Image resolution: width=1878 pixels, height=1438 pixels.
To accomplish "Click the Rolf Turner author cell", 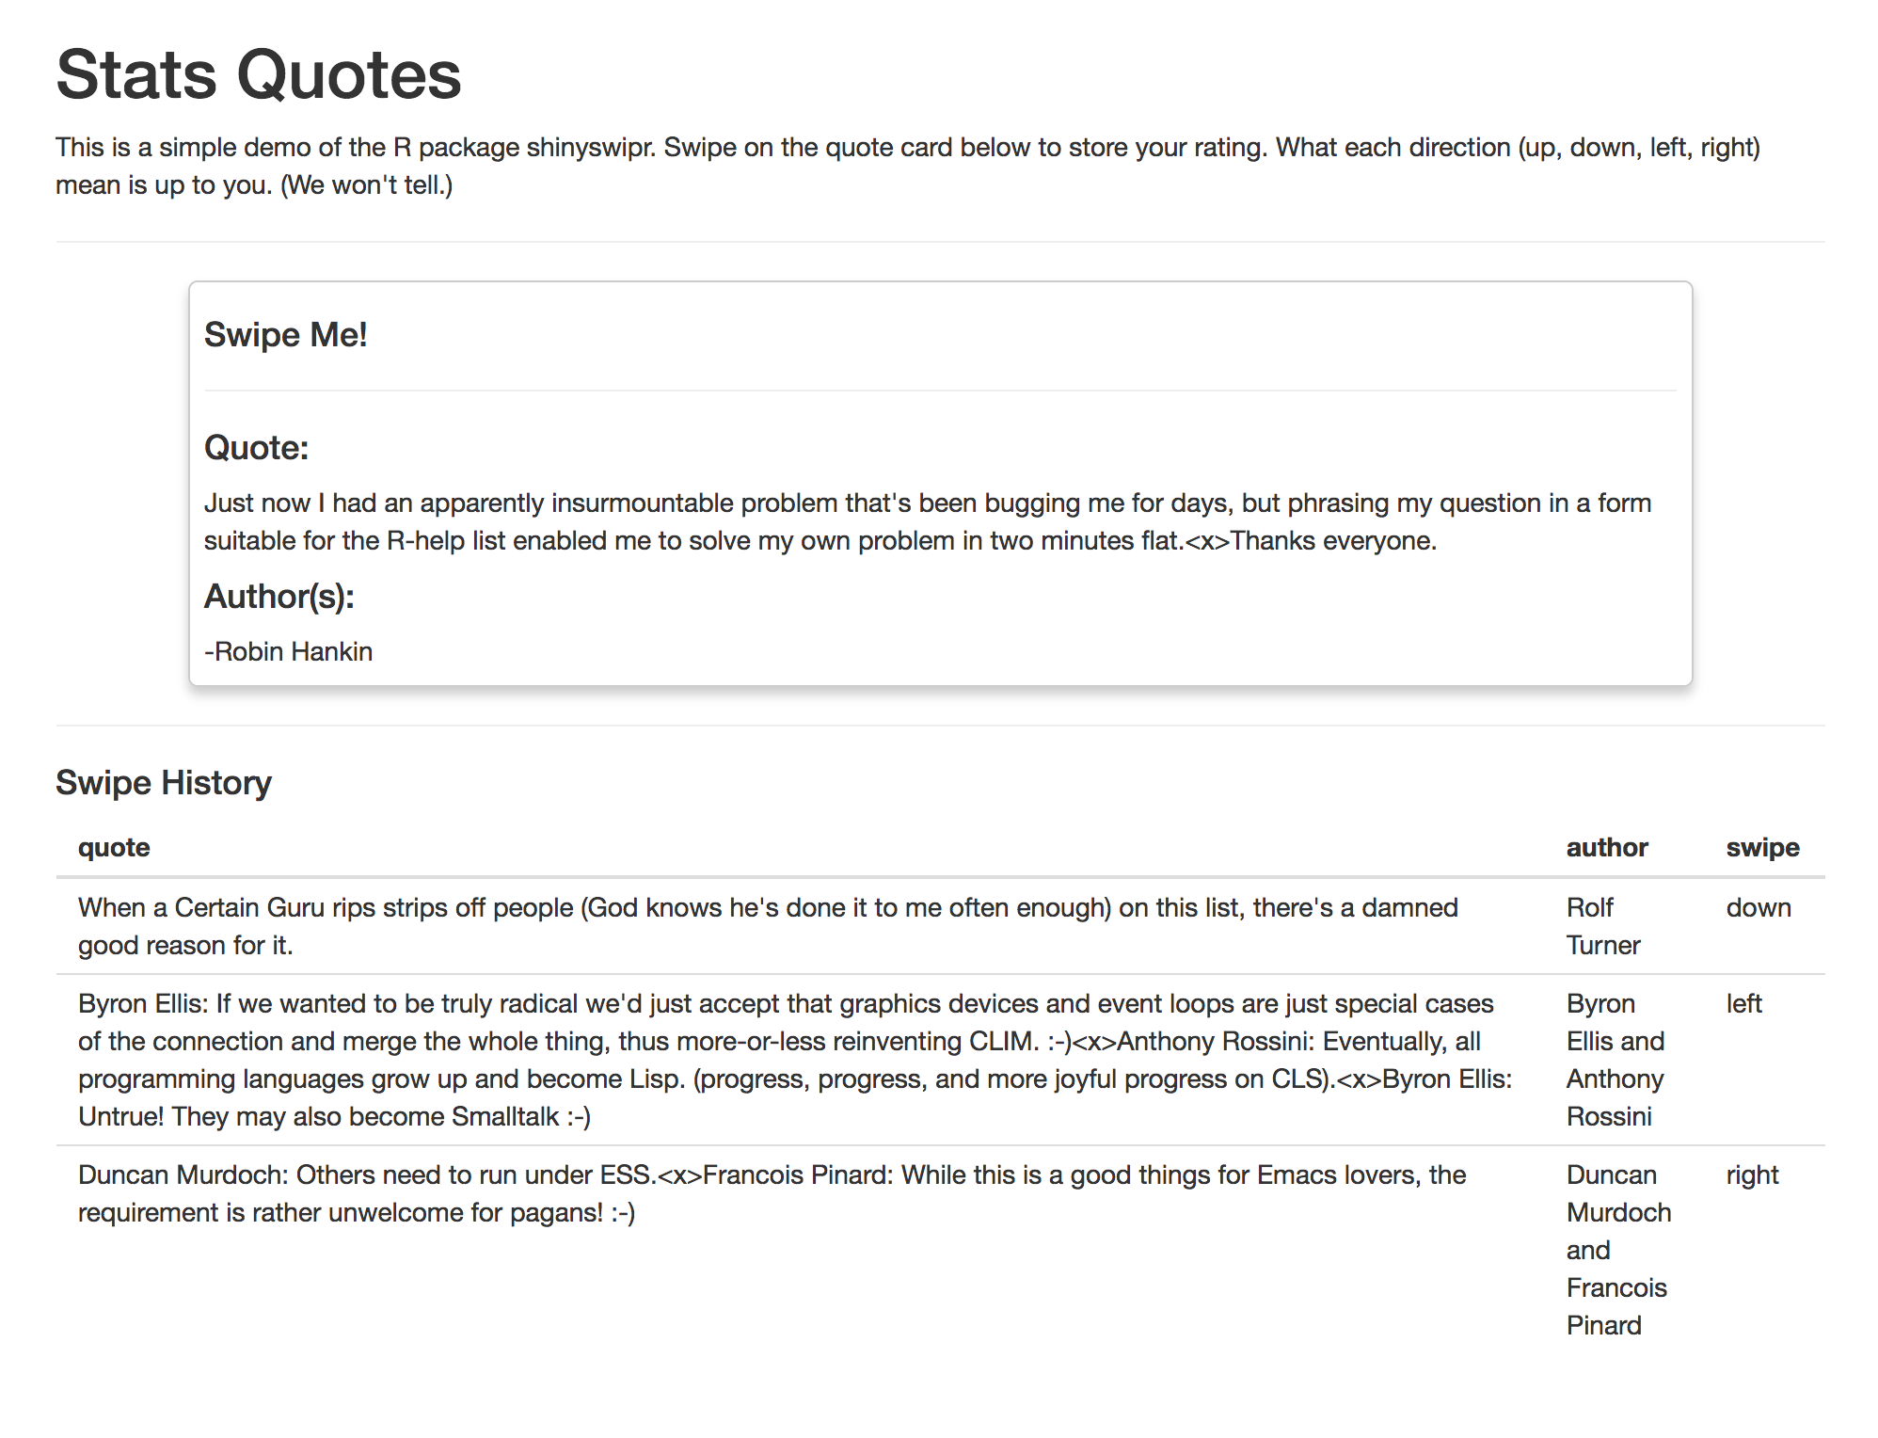I will (1603, 926).
